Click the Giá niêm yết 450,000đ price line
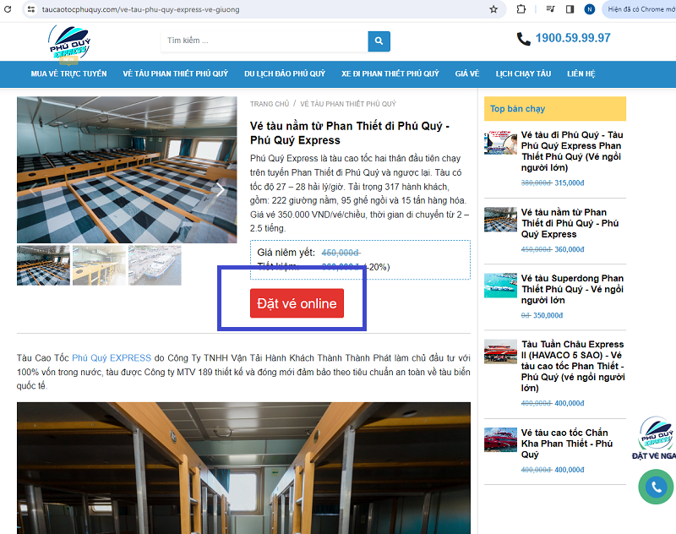676x534 pixels. point(308,253)
